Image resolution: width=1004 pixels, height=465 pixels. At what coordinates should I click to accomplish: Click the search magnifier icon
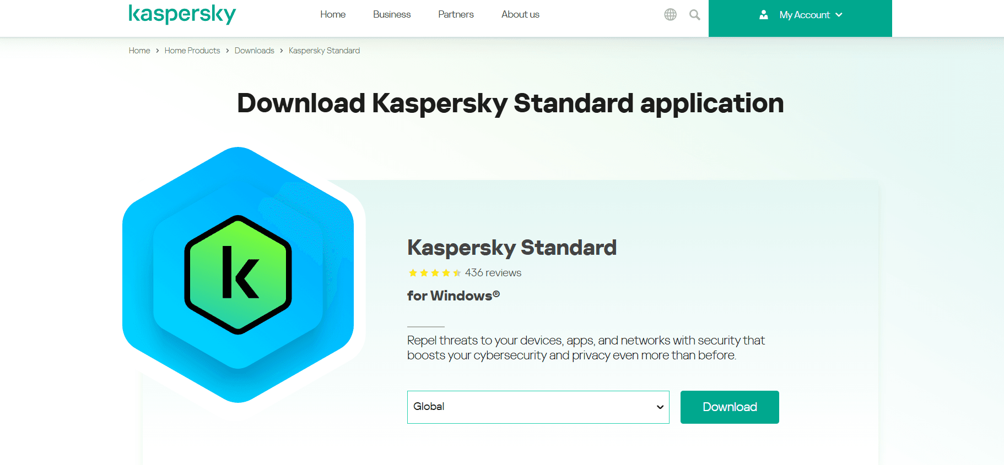click(x=695, y=15)
